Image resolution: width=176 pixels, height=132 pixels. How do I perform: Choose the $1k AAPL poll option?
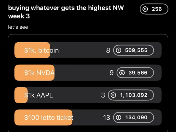[38, 95]
